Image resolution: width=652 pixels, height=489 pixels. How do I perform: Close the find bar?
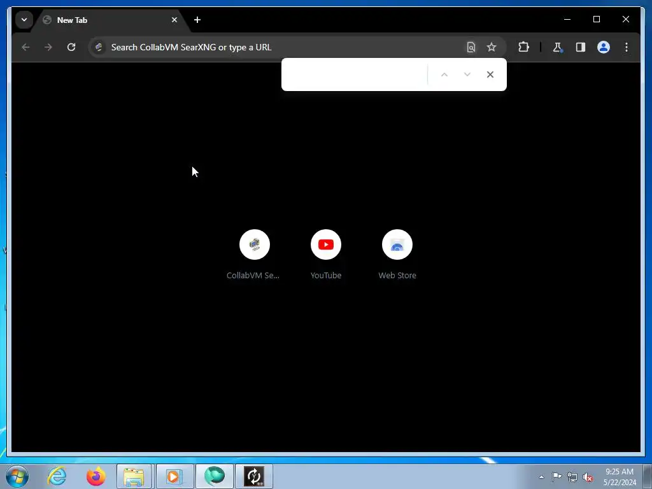coord(490,74)
